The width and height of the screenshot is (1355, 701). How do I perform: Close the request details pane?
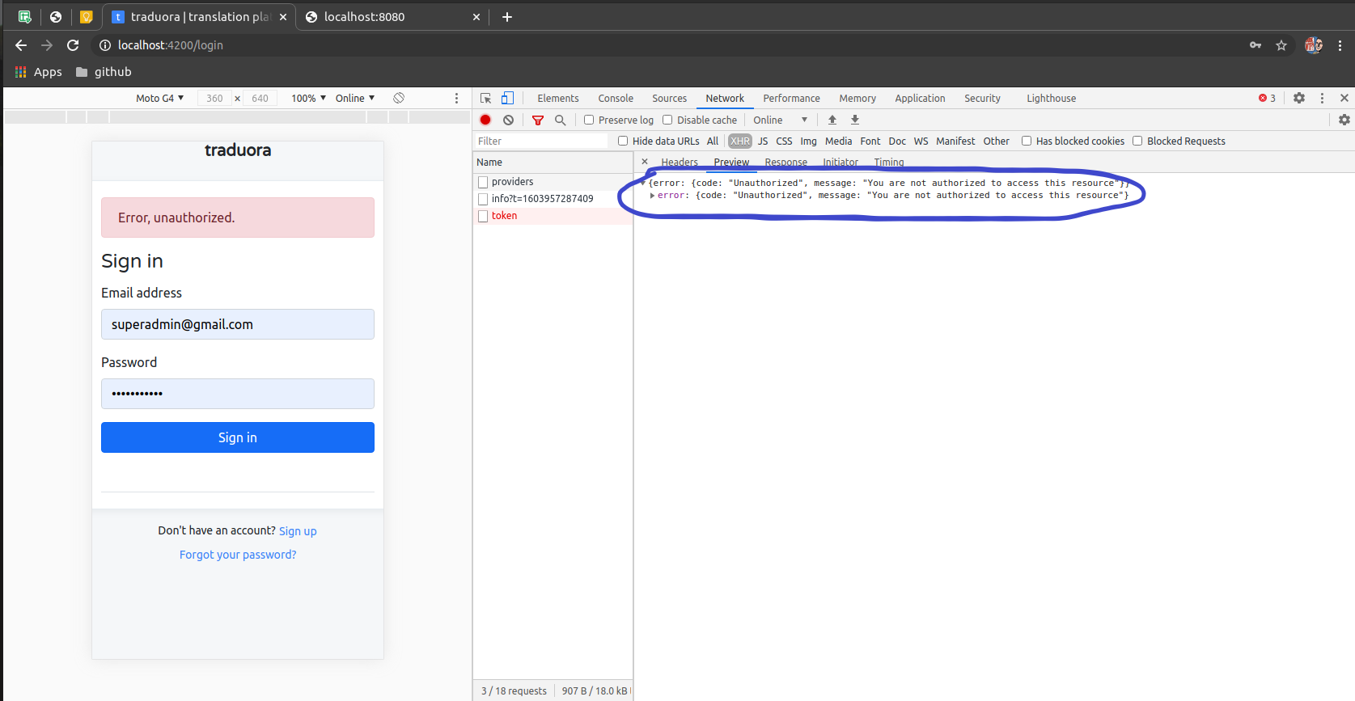[x=645, y=162]
